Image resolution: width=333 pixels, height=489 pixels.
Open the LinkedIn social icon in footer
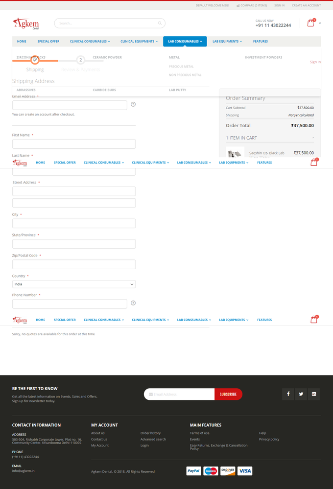click(313, 394)
